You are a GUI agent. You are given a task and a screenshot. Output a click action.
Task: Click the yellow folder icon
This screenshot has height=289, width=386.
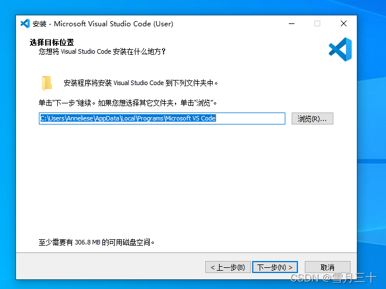pyautogui.click(x=47, y=83)
